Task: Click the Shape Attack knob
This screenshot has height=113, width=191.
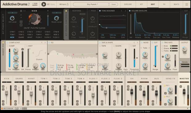Action: pos(119,55)
